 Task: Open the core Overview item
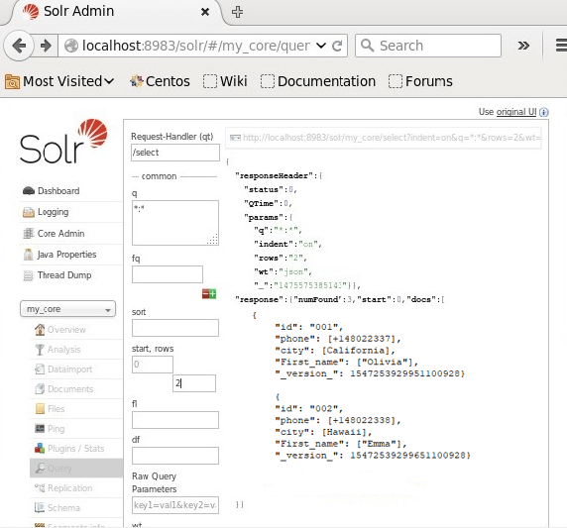pos(66,330)
